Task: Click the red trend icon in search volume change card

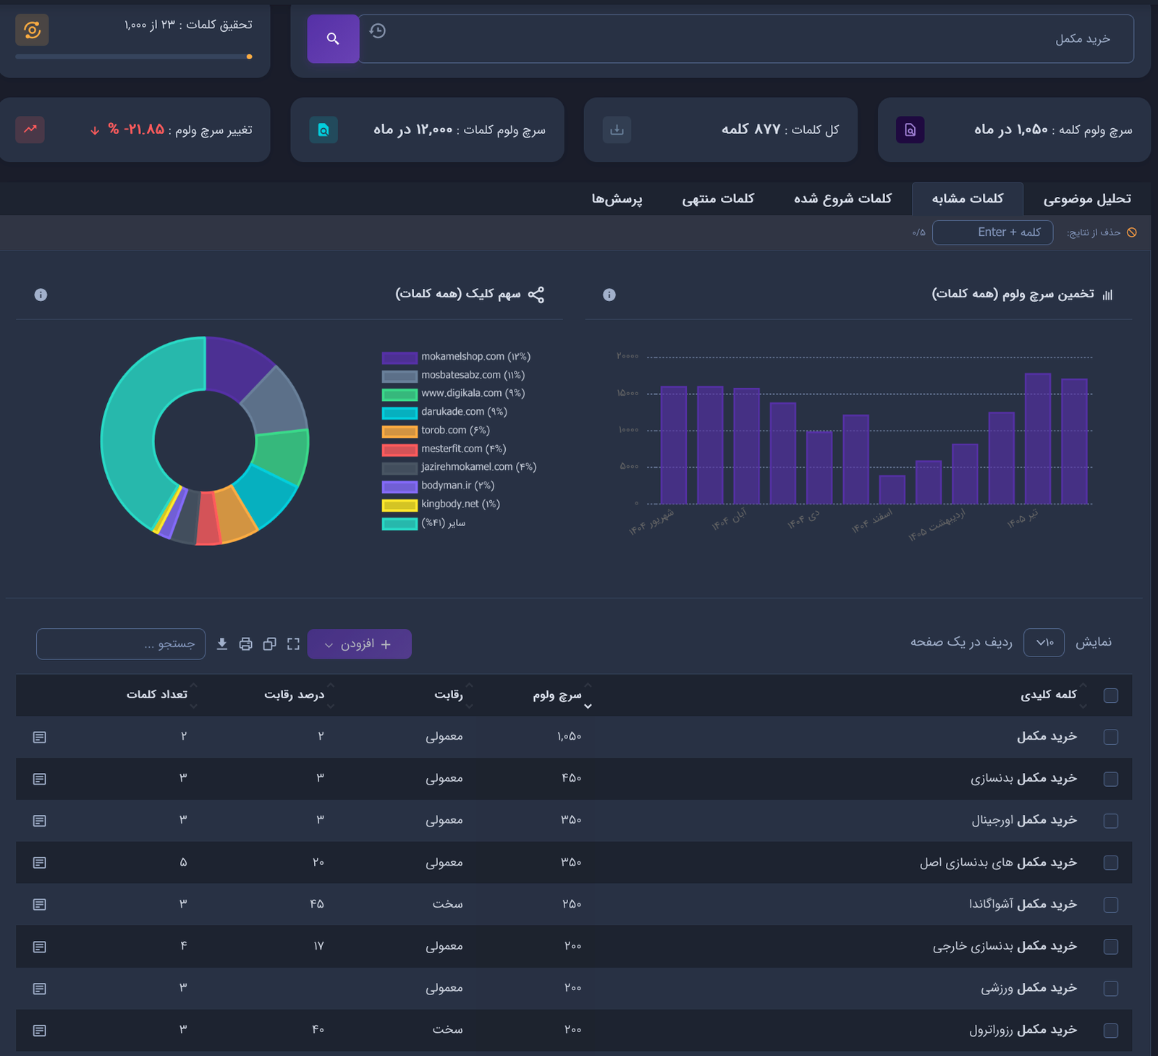Action: click(30, 130)
